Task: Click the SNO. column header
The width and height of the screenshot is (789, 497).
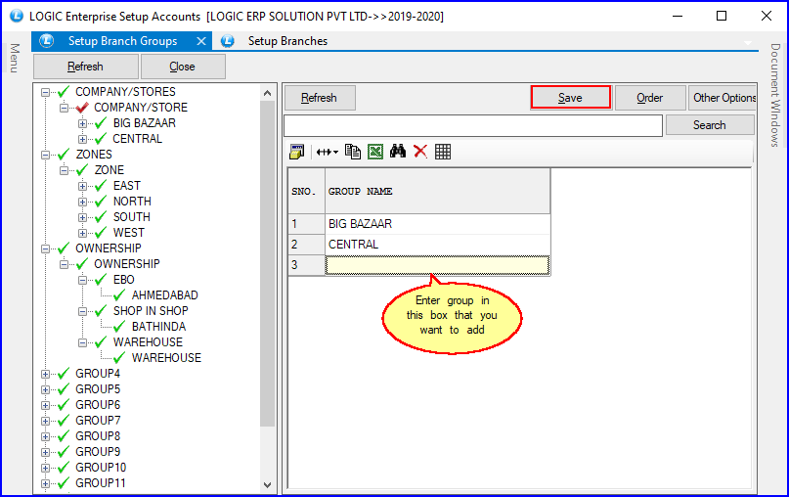Action: click(306, 192)
